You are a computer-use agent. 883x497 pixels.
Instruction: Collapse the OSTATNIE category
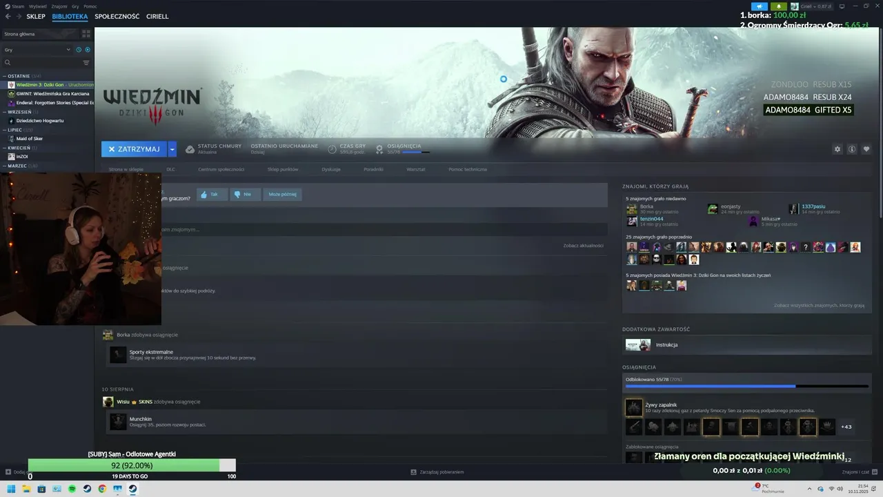tap(4, 76)
